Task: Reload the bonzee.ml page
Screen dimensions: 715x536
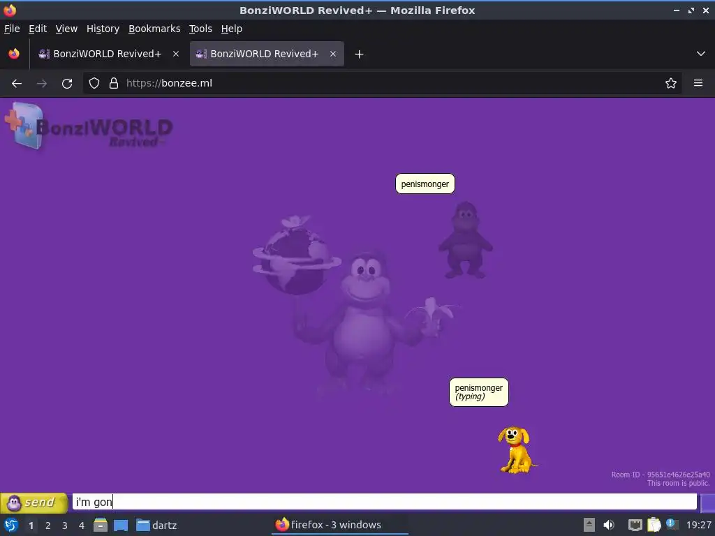Action: (x=67, y=84)
